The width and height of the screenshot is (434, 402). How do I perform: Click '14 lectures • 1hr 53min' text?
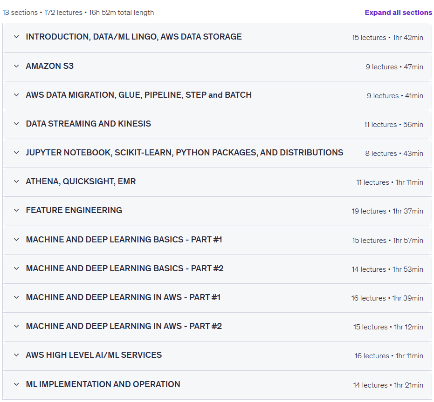[387, 269]
